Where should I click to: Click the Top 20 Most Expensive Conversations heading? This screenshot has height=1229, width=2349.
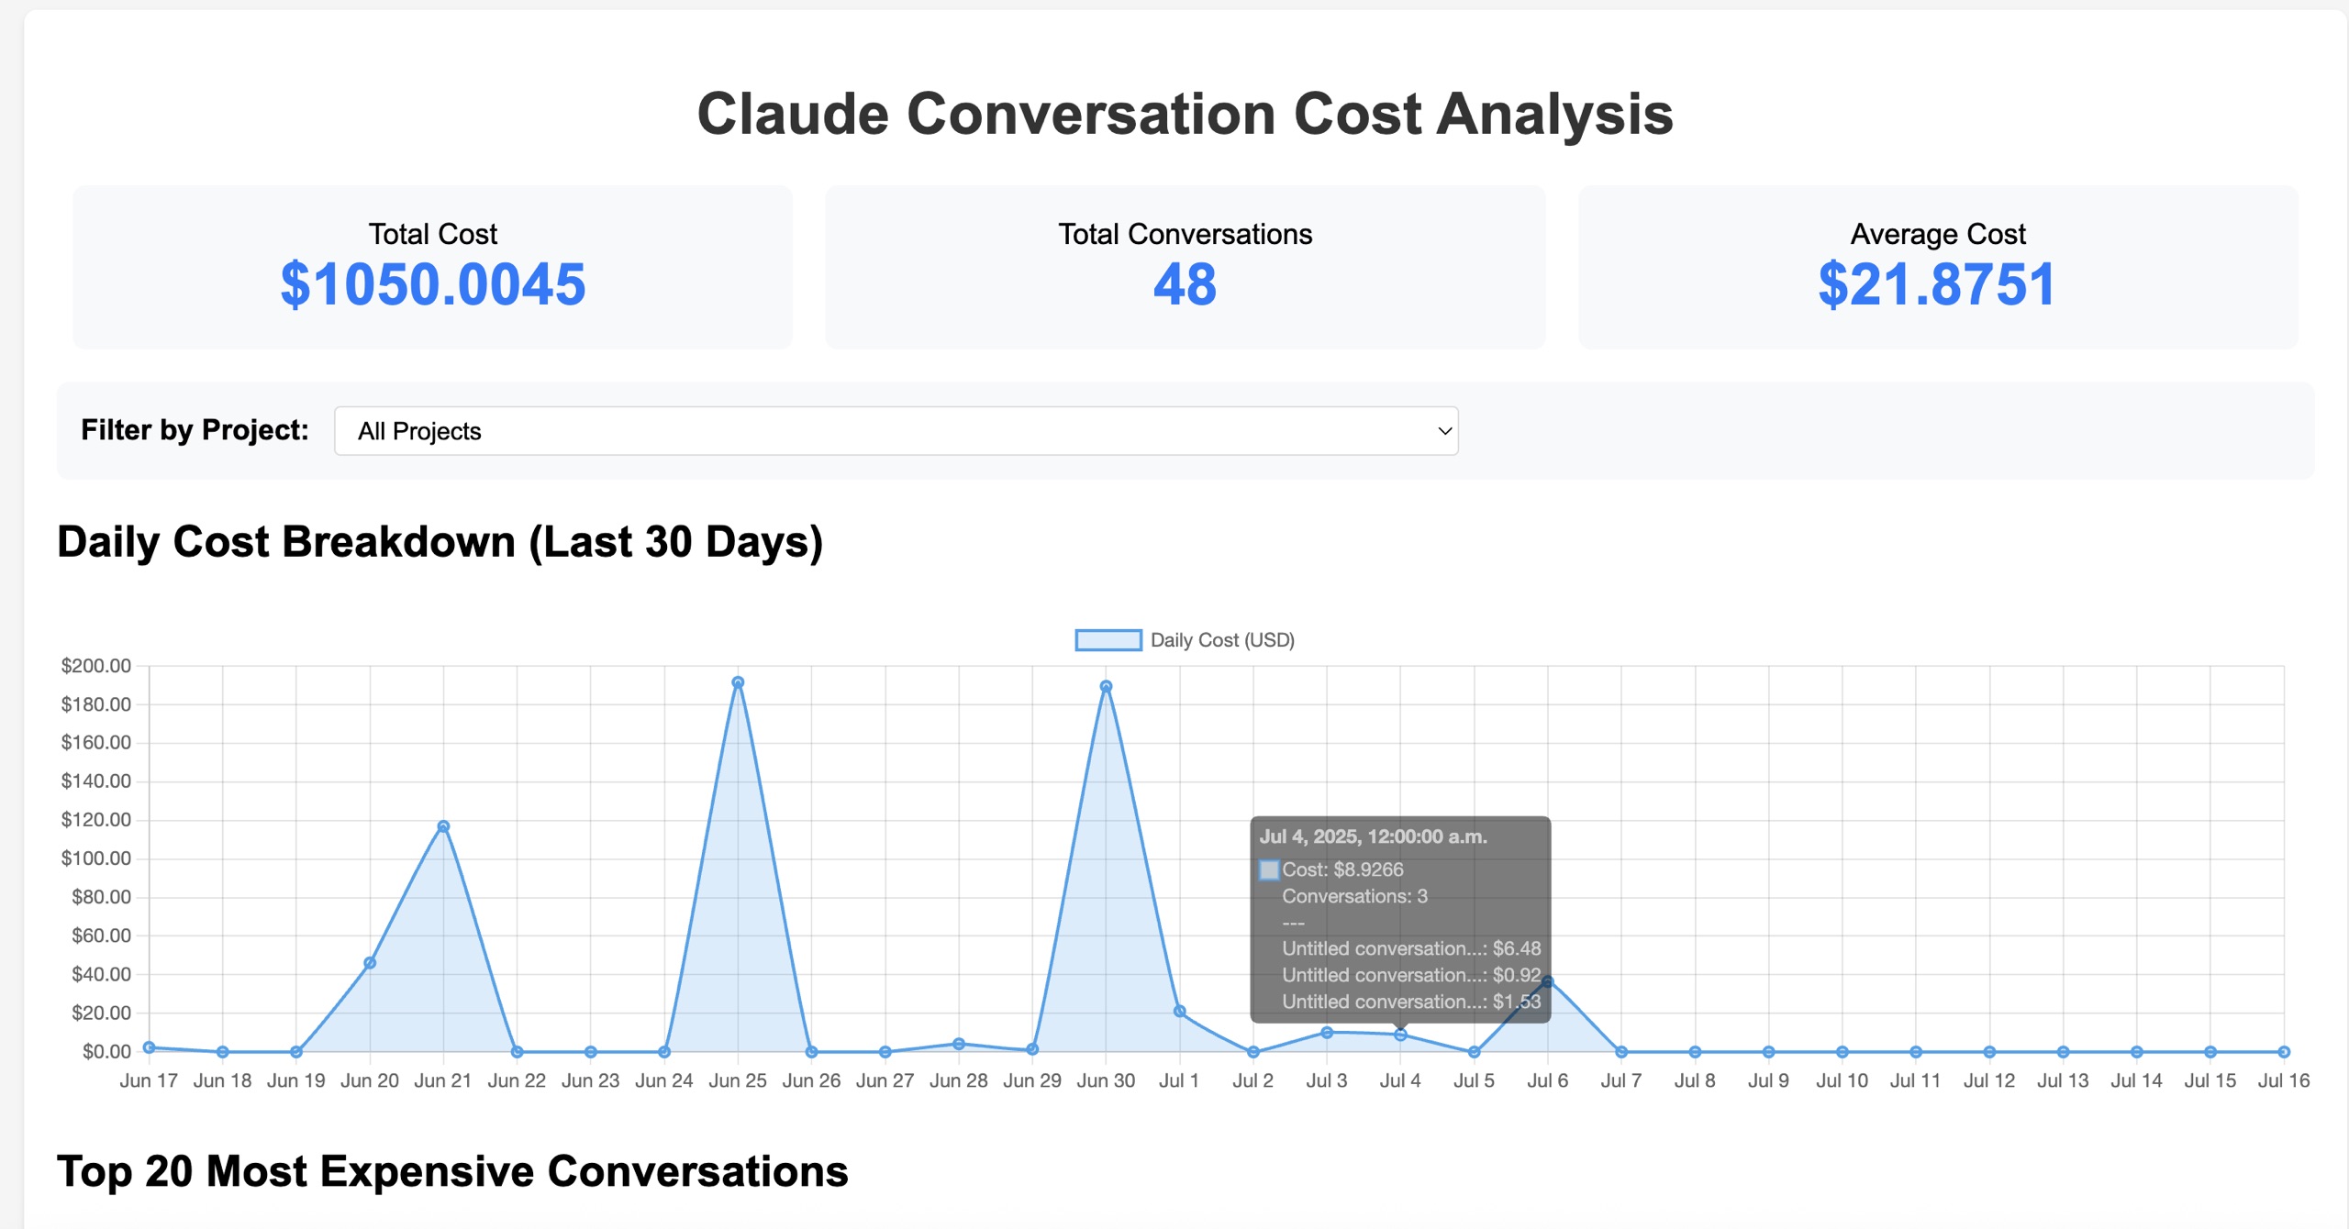click(x=452, y=1171)
